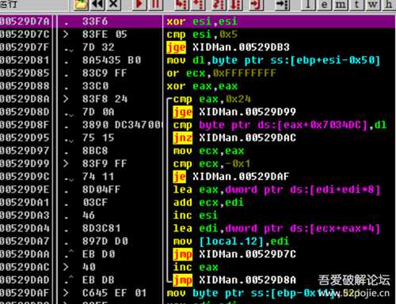Click the Open file folder icon
This screenshot has height=304, width=396.
point(81,5)
